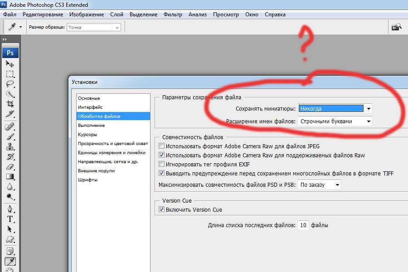Screen dimensions: 408x272
Task: Uncheck Включить Version Cue
Action: (161, 209)
